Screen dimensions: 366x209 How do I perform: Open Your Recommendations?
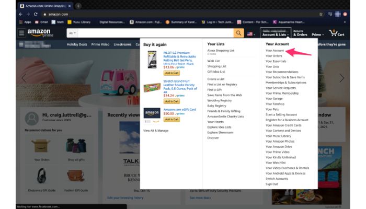(282, 72)
